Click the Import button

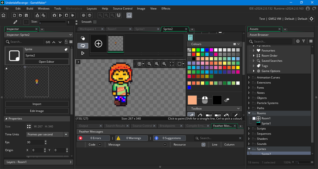(37, 104)
